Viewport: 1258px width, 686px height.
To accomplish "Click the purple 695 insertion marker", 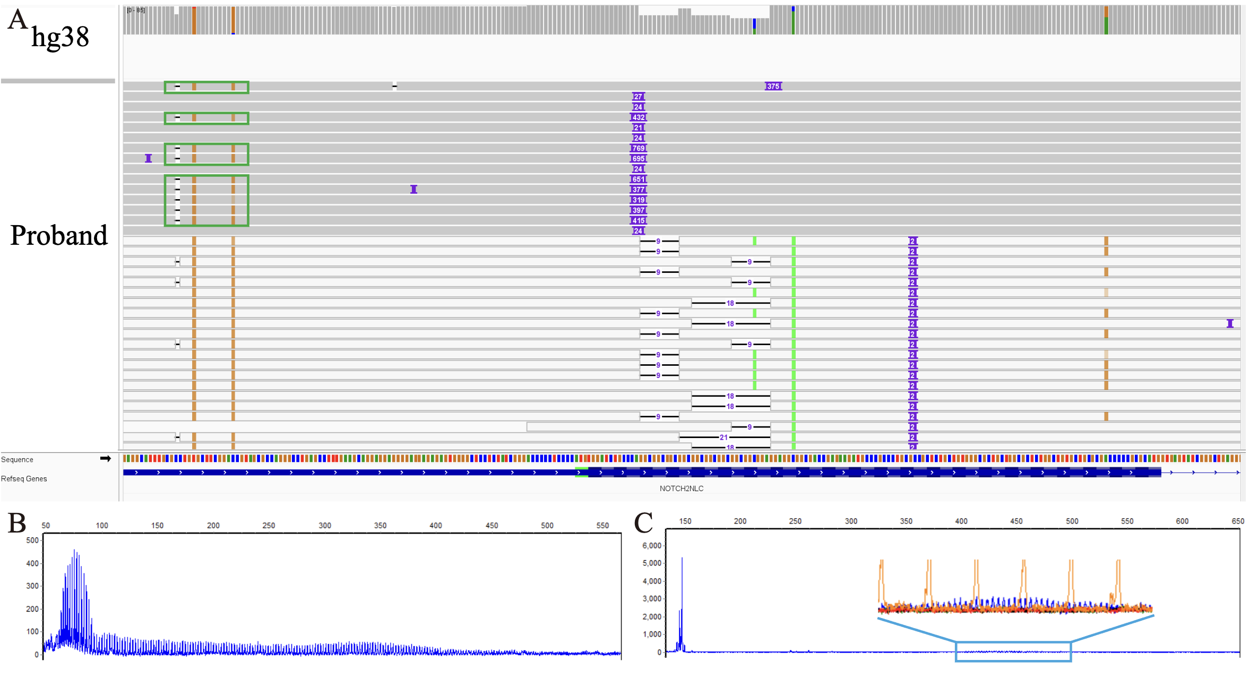I will tap(639, 159).
